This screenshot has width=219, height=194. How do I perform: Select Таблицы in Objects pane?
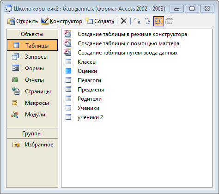32,45
